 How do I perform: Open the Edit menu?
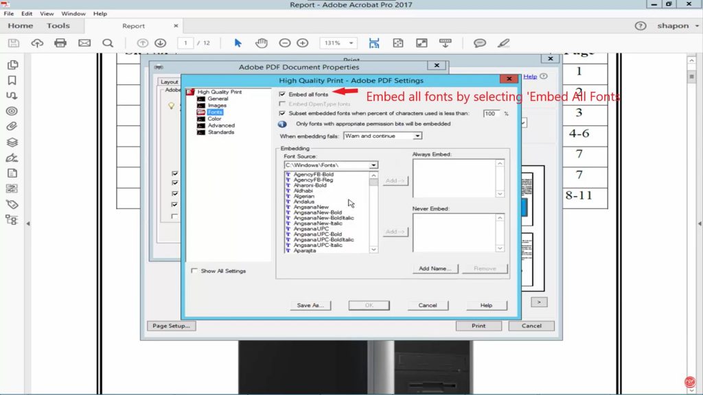[x=27, y=14]
